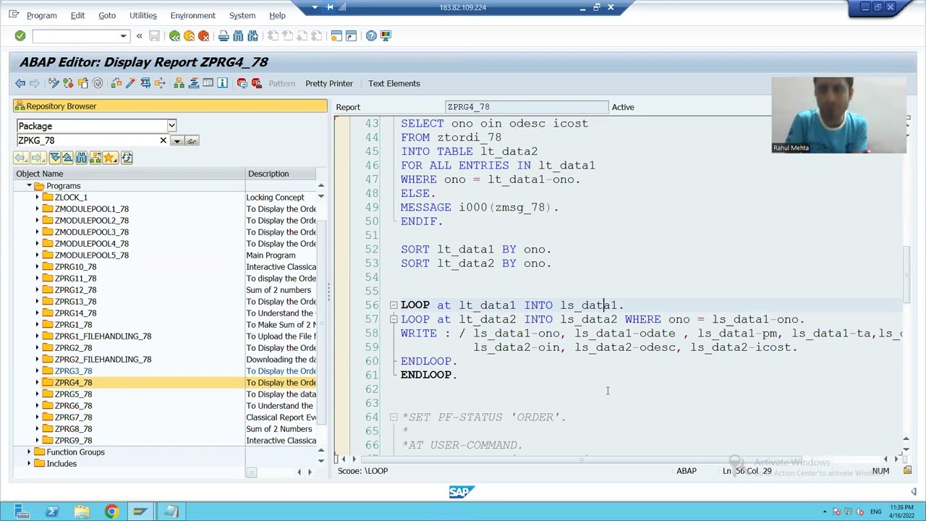This screenshot has height=521, width=926.
Task: Click the Refresh Object List icon
Action: coord(127,158)
